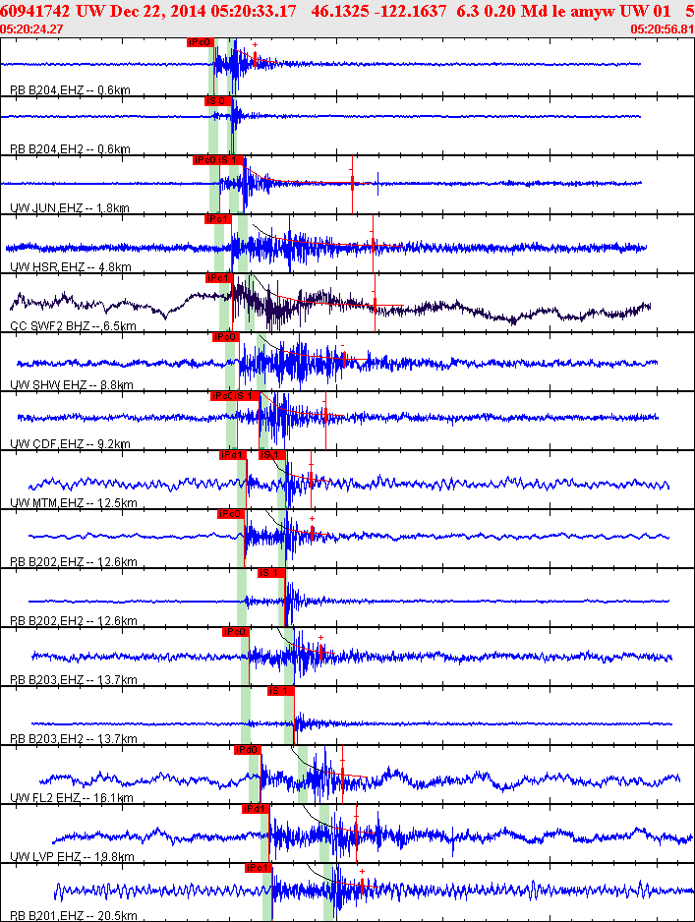Click the iS 1 pick on B203 EH2

[280, 691]
